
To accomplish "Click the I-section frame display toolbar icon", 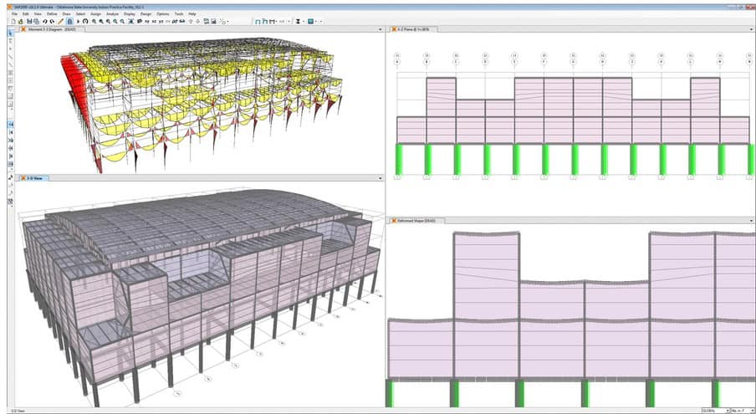I will 299,21.
